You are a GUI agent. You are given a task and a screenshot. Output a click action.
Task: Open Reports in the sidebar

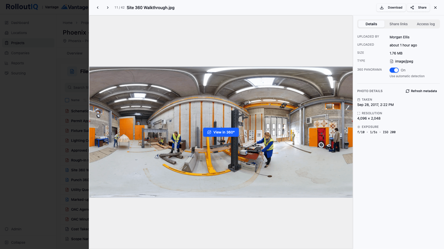tap(28, 63)
